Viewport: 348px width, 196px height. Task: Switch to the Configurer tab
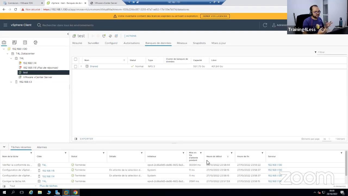coord(111,43)
